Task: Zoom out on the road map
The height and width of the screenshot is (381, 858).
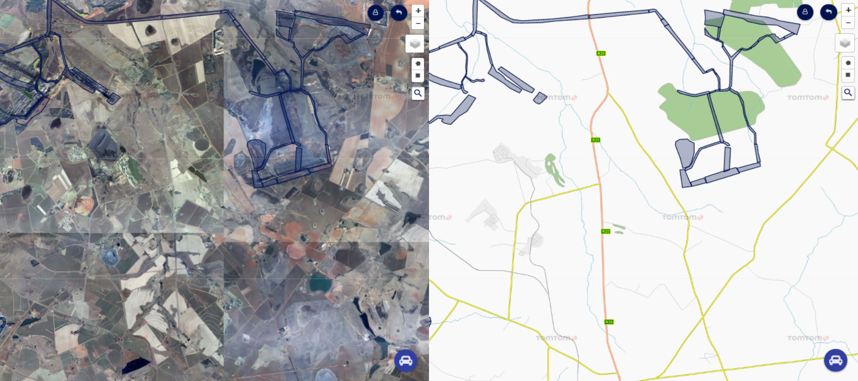Action: 848,22
